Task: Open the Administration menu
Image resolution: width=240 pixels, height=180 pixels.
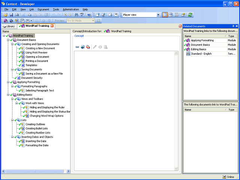Action: [x=71, y=9]
